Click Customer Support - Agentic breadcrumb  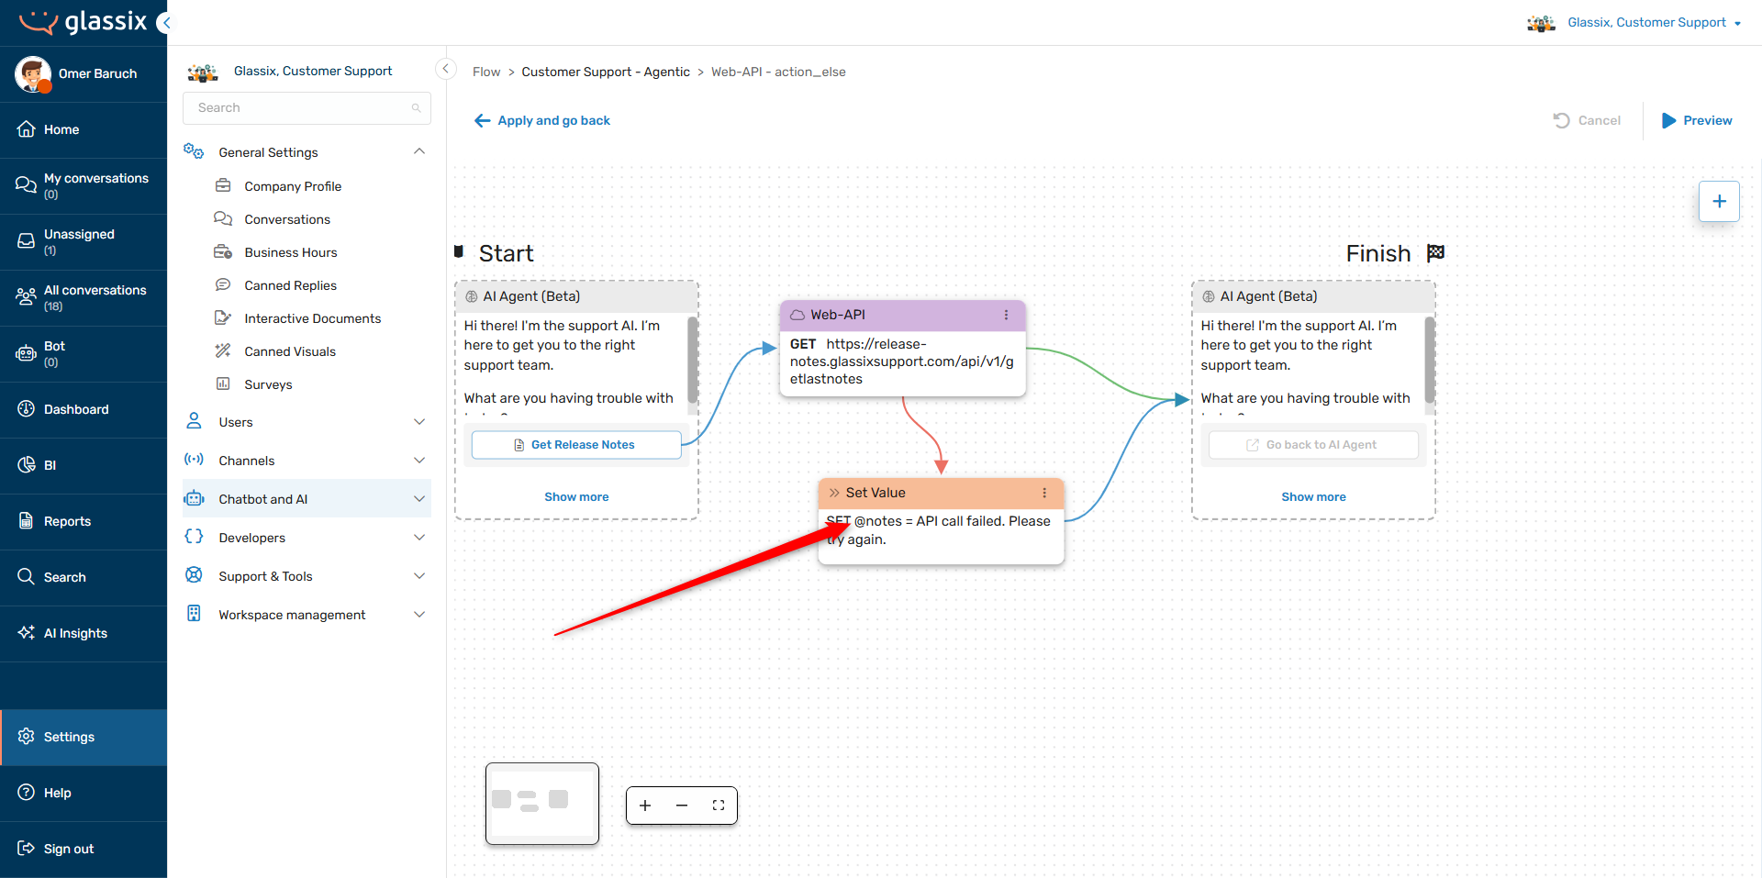(x=606, y=72)
